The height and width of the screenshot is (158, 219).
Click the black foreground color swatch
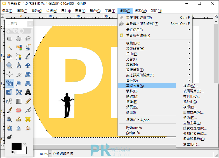click(x=17, y=146)
